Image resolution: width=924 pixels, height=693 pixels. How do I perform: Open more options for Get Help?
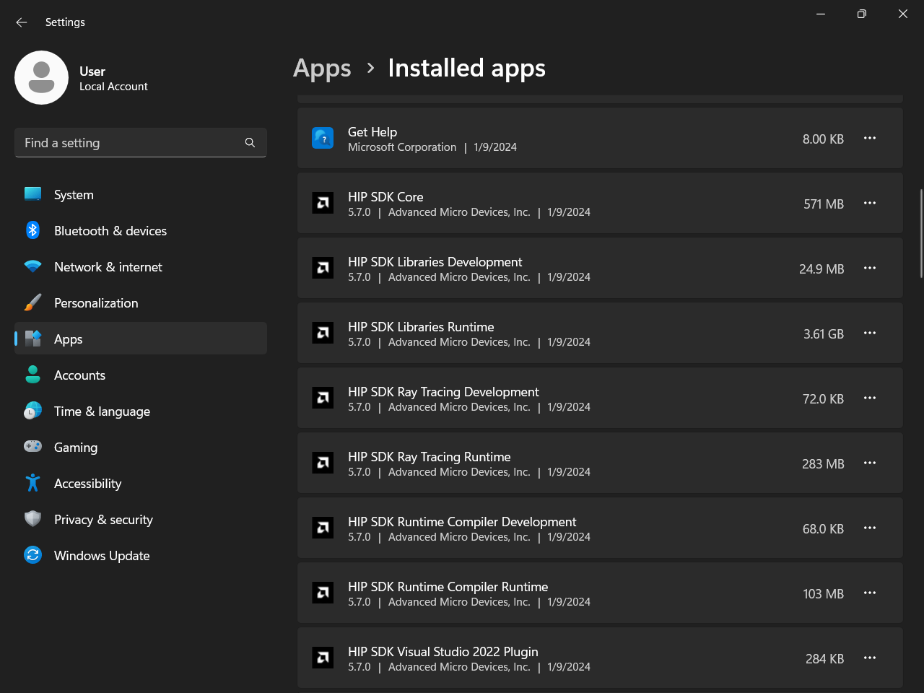click(870, 139)
